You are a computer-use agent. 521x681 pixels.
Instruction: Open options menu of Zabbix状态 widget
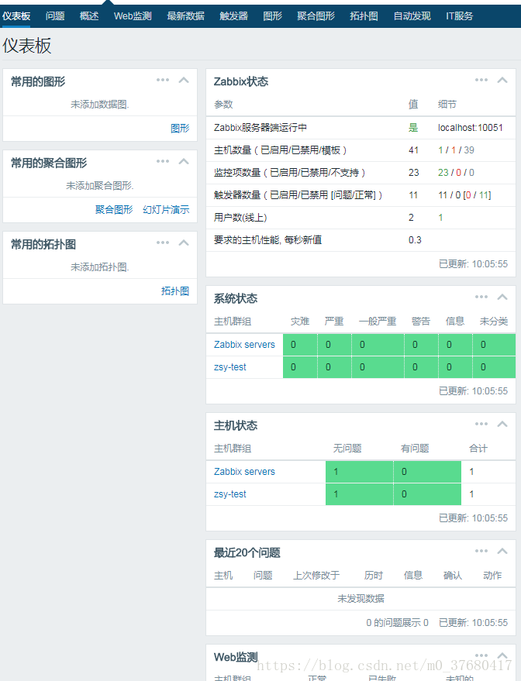pyautogui.click(x=481, y=80)
